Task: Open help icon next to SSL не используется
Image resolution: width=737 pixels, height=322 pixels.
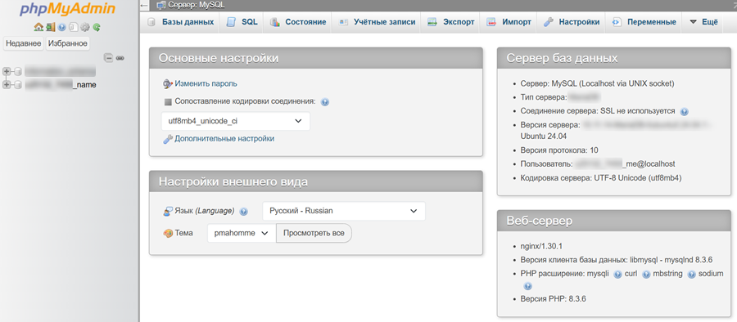Action: coord(685,112)
